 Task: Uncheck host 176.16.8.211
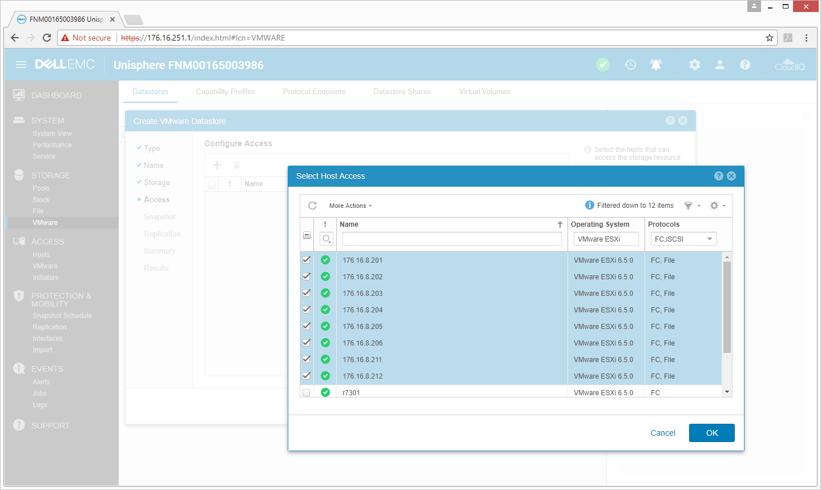coord(307,359)
